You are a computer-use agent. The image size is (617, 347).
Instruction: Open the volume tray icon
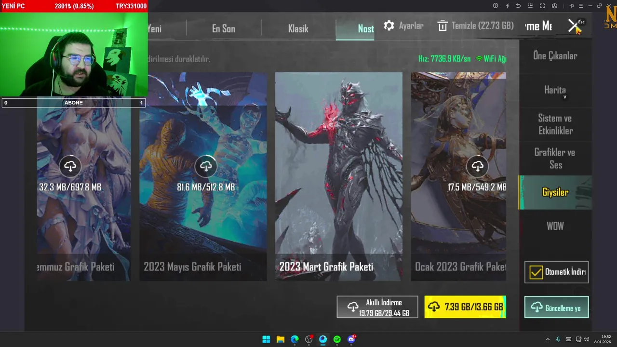[587, 339]
